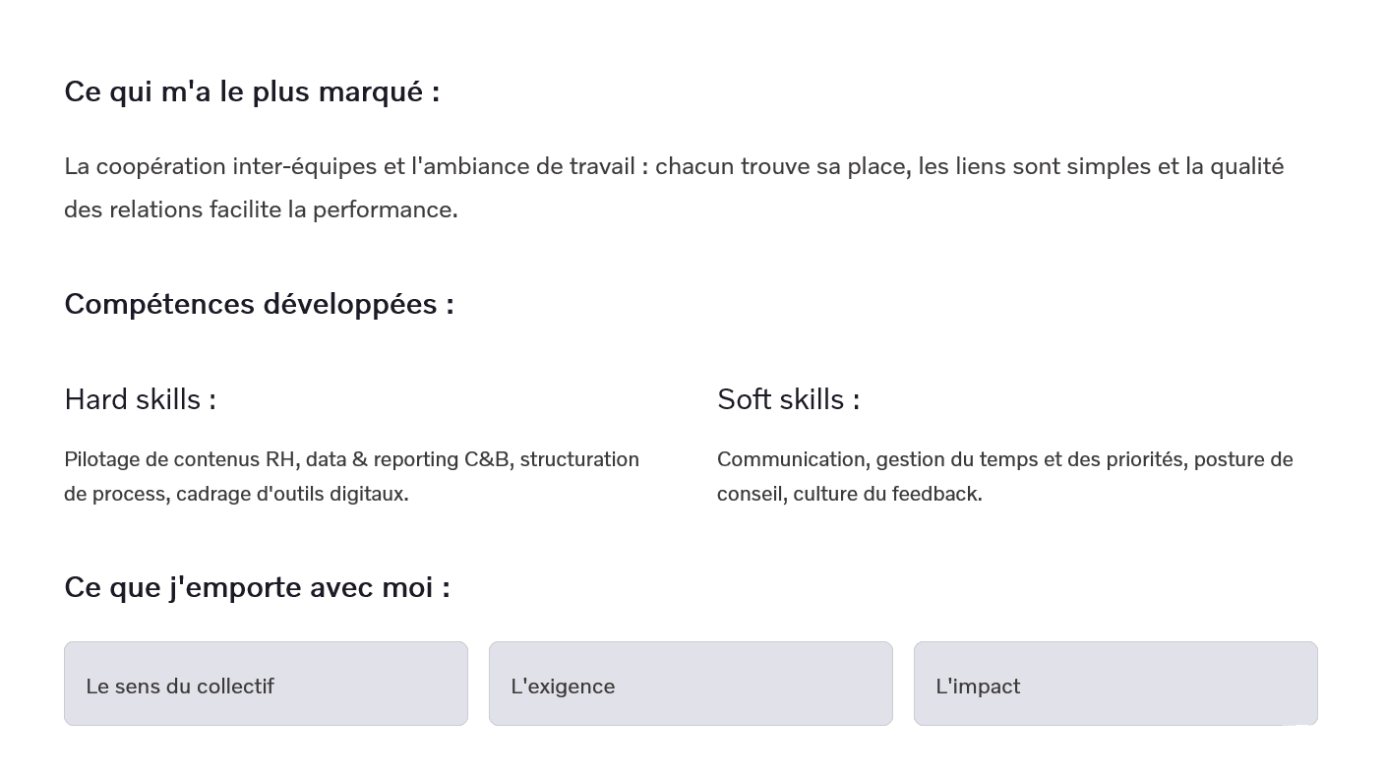The image size is (1385, 777).
Task: Select the "L'exigence" card
Action: click(x=691, y=685)
